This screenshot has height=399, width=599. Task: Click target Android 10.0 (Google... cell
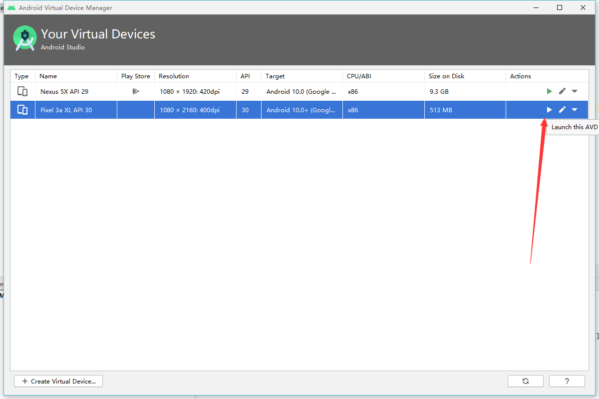[302, 92]
